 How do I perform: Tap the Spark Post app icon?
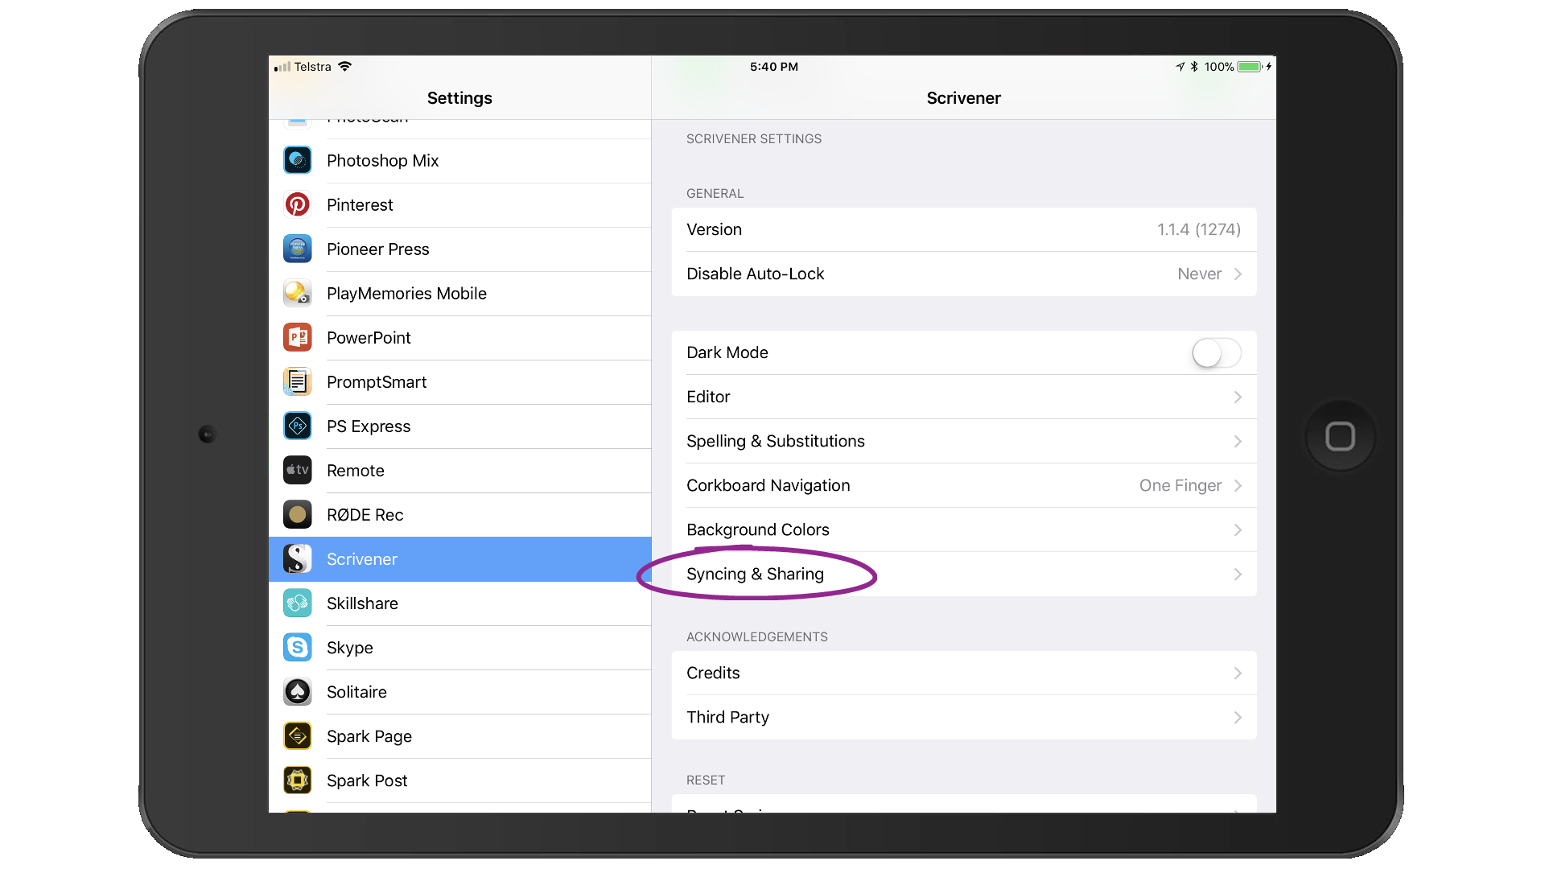point(298,780)
